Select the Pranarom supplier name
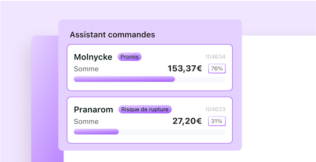This screenshot has height=162, width=316. [x=93, y=110]
